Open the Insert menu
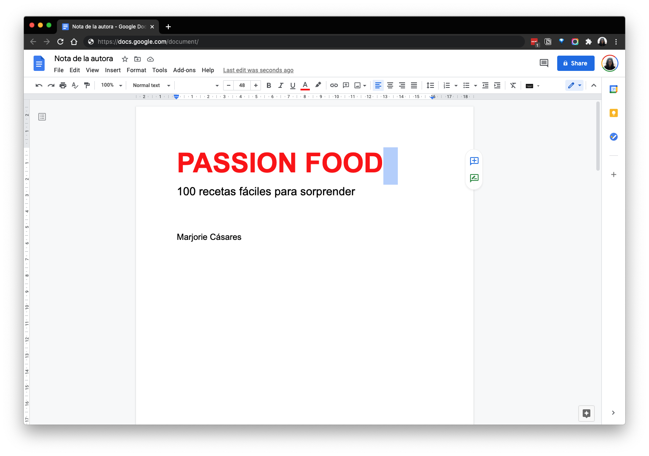Viewport: 649px width, 456px height. [x=113, y=70]
